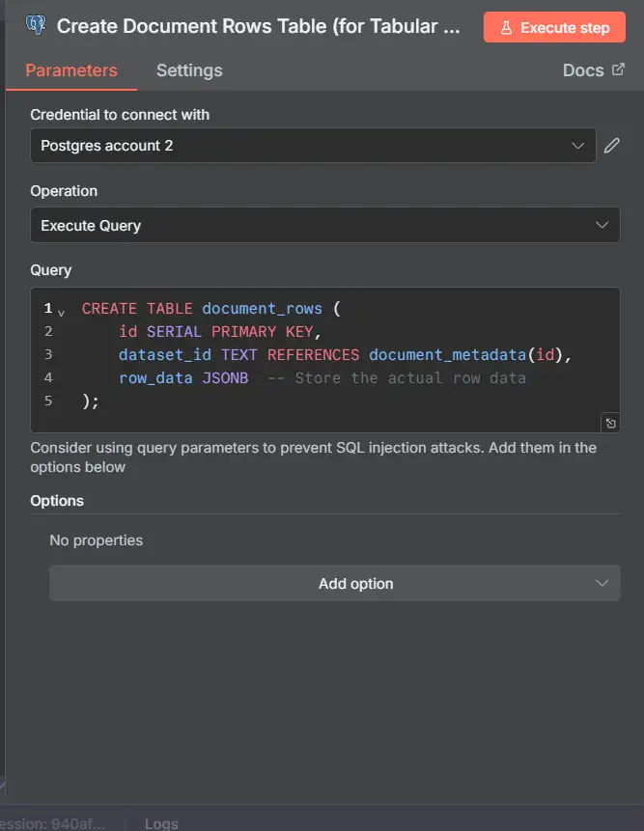
Task: Click the Options section heading
Action: click(57, 501)
